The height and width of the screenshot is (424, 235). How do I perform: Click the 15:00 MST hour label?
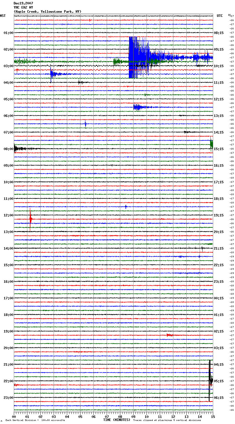(9, 265)
